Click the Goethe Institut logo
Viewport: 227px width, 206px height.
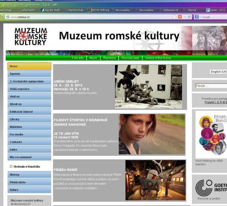click(211, 188)
